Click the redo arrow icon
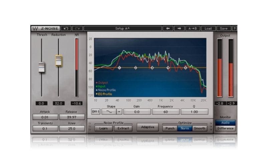 [77, 29]
